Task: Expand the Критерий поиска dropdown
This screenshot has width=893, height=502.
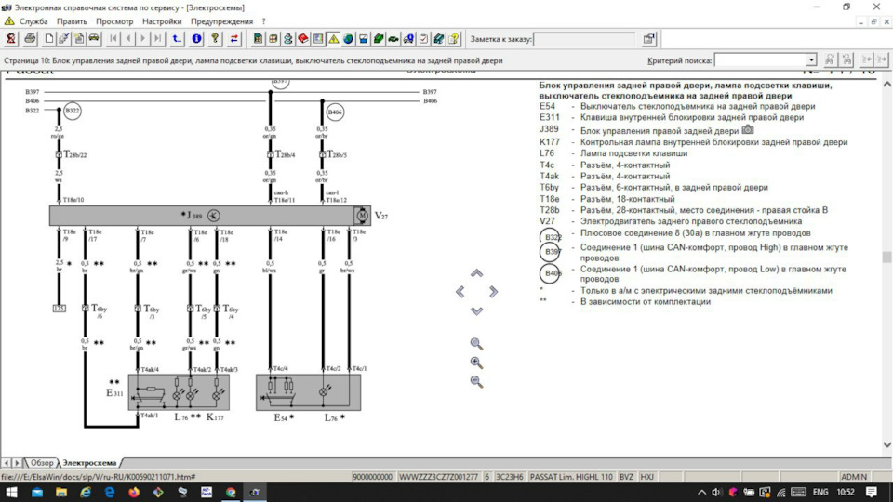Action: point(811,59)
